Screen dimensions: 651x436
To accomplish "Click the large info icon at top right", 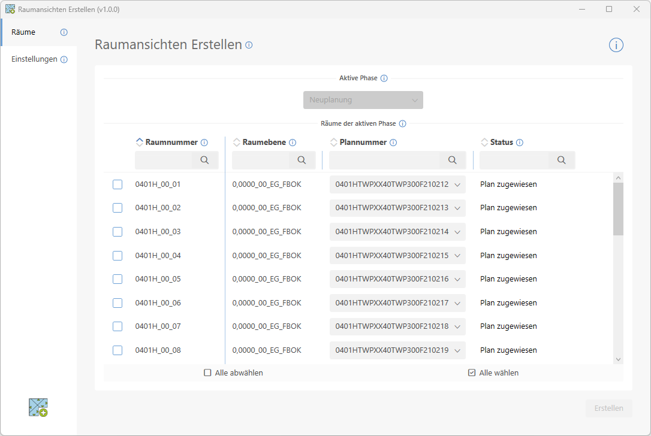I will tap(616, 45).
